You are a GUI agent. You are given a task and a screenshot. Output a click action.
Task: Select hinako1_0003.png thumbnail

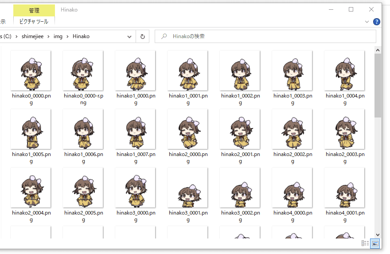pos(292,70)
